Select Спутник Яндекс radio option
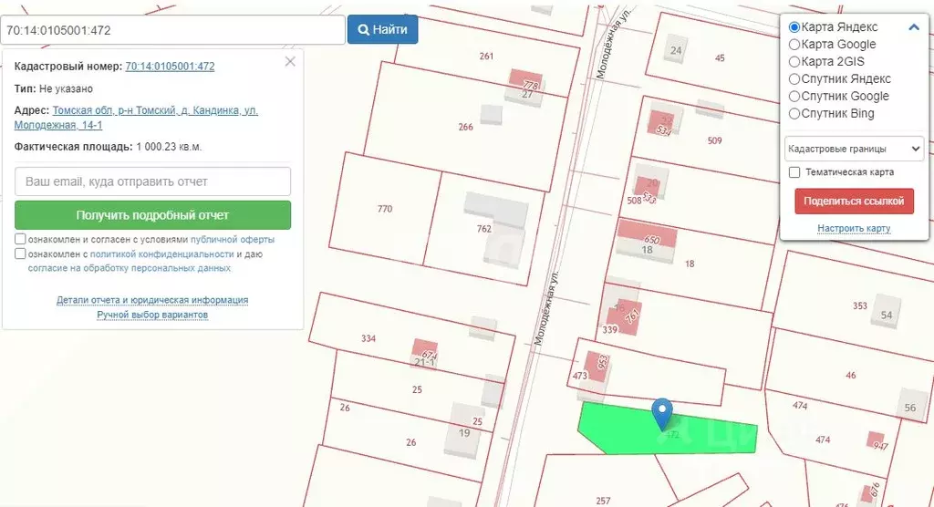This screenshot has height=507, width=934. [794, 79]
